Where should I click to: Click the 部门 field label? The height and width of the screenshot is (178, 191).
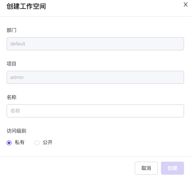point(11,30)
